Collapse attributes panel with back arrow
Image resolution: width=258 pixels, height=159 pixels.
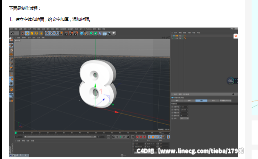pos(233,94)
